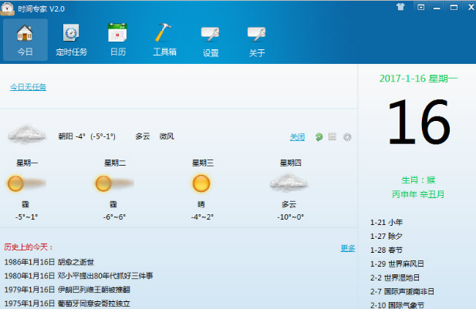
Task: Click the 丙申年 辛丑月 lunar text
Action: 418,194
